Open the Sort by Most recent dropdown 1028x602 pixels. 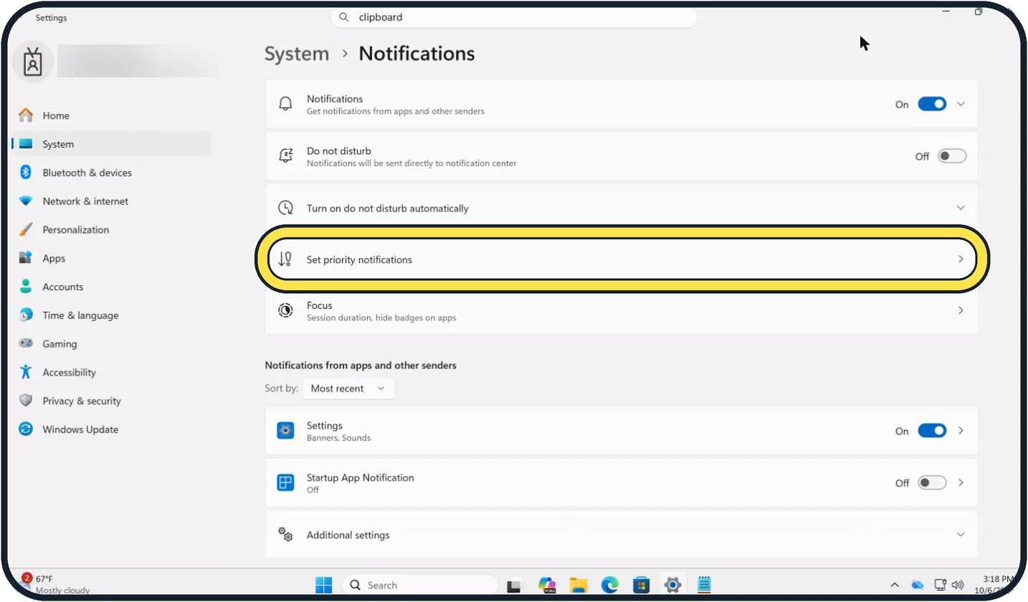coord(348,388)
